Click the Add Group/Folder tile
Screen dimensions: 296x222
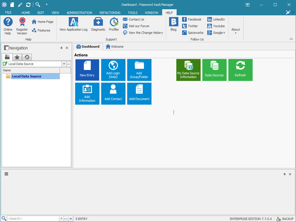pos(139,70)
